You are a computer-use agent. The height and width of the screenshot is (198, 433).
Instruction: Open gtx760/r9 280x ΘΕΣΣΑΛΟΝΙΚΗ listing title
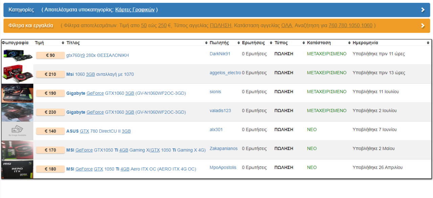(x=97, y=55)
